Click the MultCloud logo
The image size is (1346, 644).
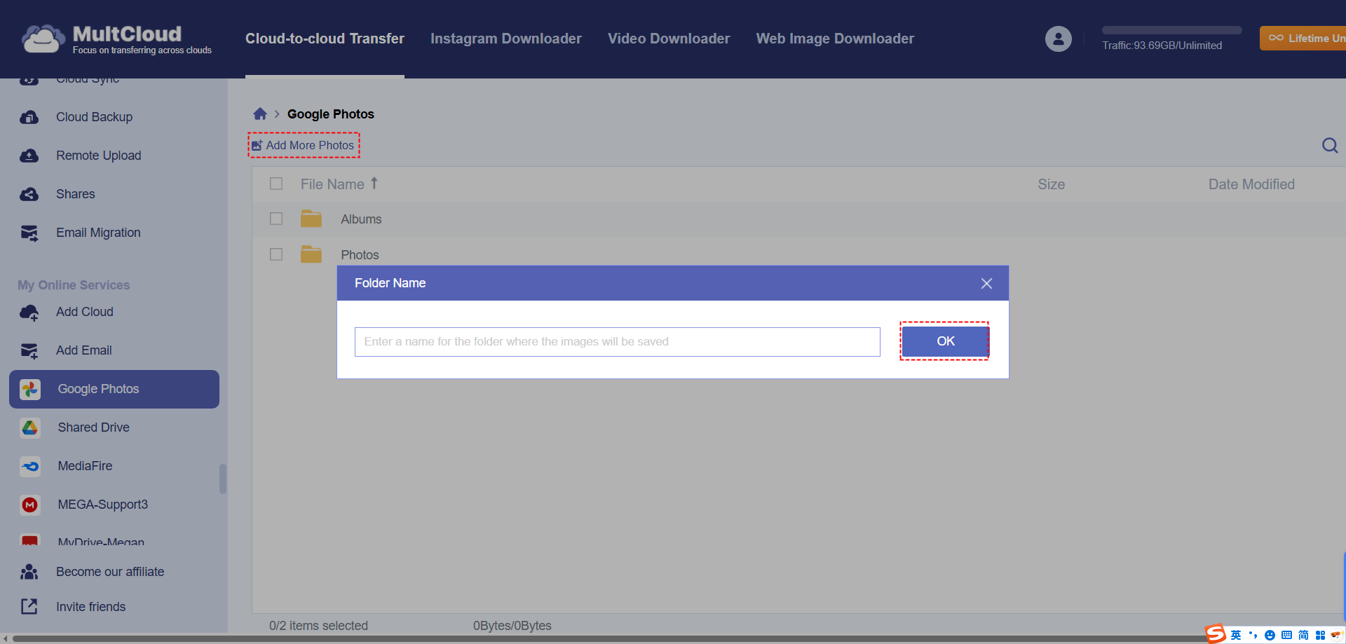click(116, 39)
